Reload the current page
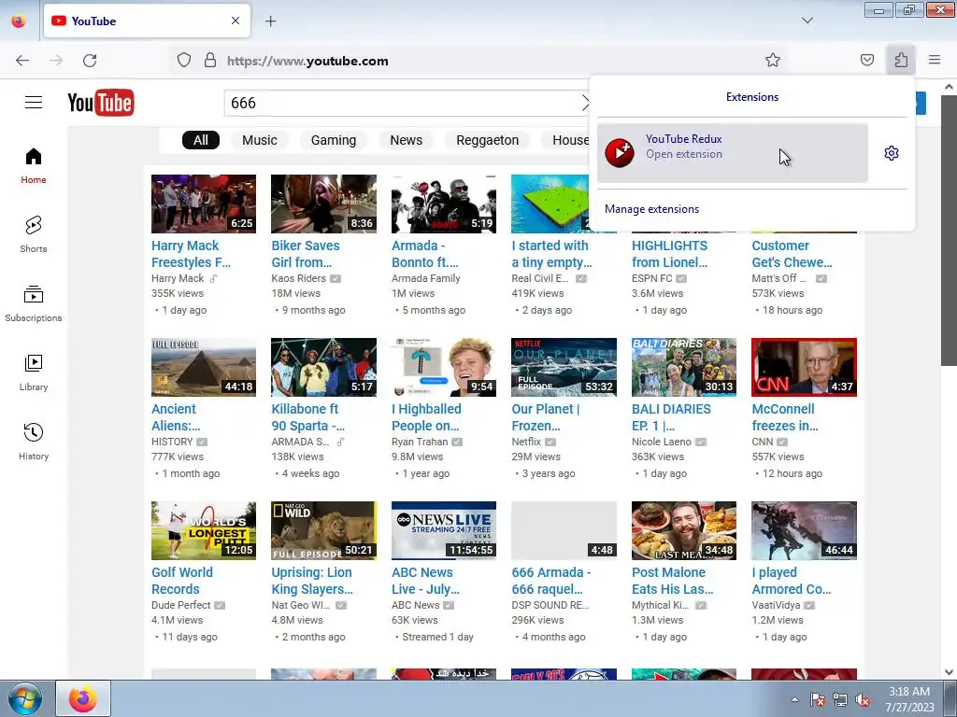The height and width of the screenshot is (717, 957). (x=90, y=61)
